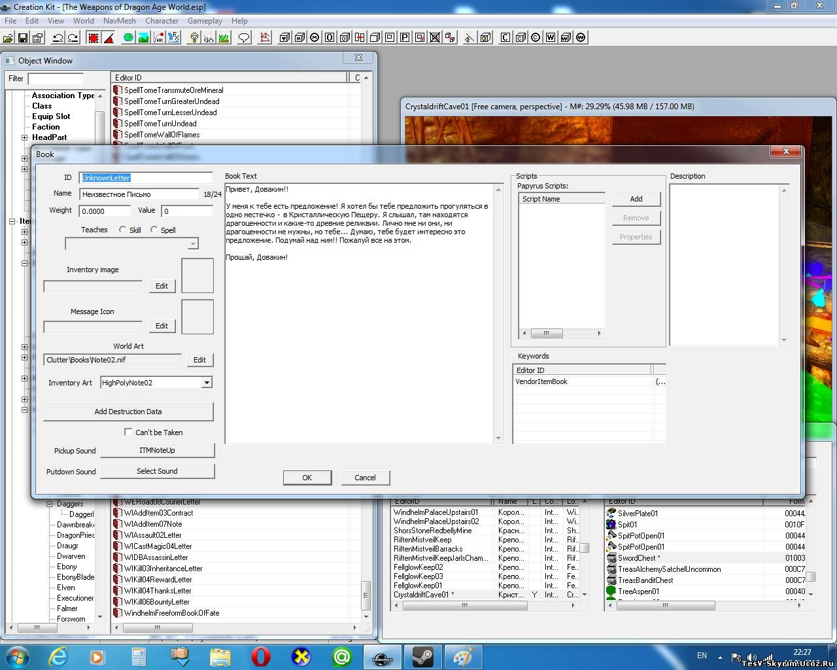This screenshot has height=670, width=837.
Task: Select WIKill06BountyLetter in the object list
Action: coord(157,602)
